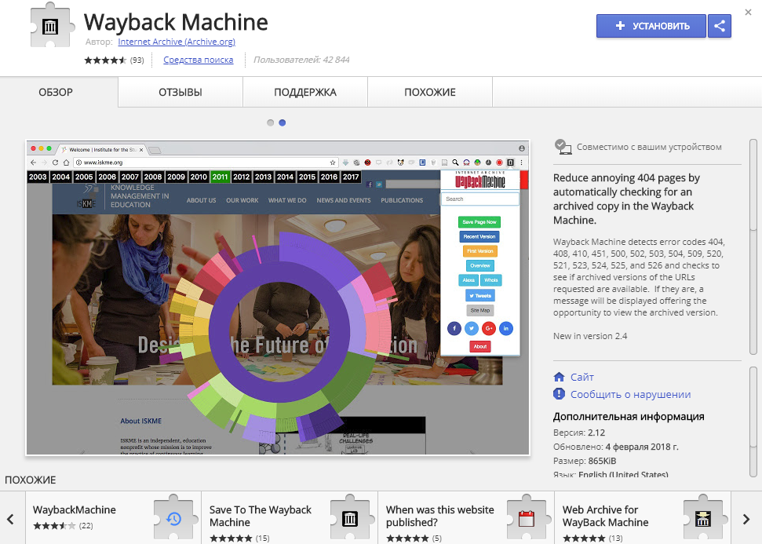Click the additional info scrollbar

[x=753, y=422]
